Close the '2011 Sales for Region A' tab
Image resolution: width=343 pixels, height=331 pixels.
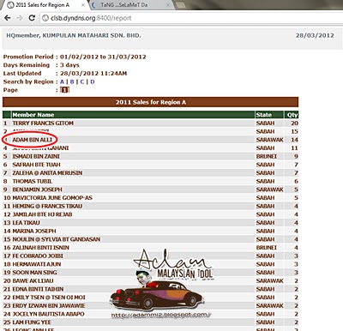tap(83, 5)
